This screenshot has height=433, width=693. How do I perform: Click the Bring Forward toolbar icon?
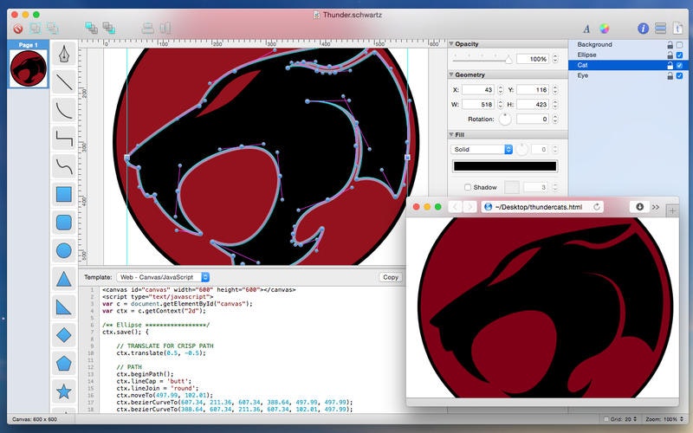(x=92, y=29)
